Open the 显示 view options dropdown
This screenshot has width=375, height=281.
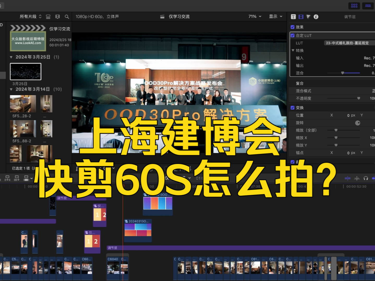pos(276,16)
